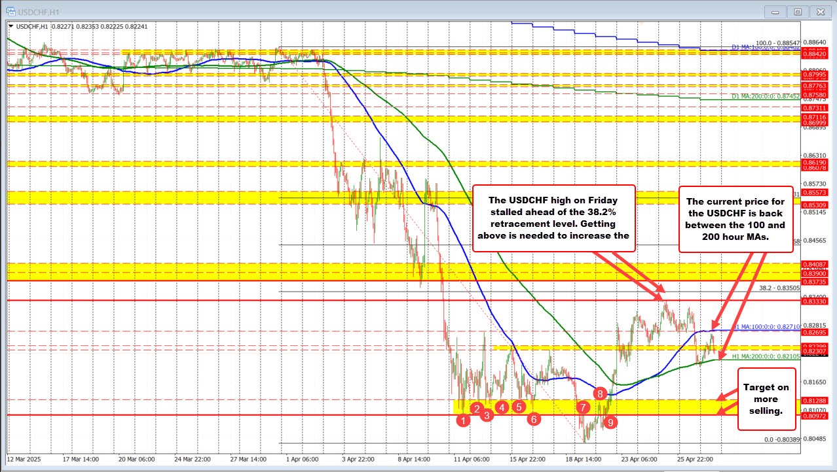Click the 0.80972 red price label
Viewport: 837px width, 472px height.
pos(815,415)
